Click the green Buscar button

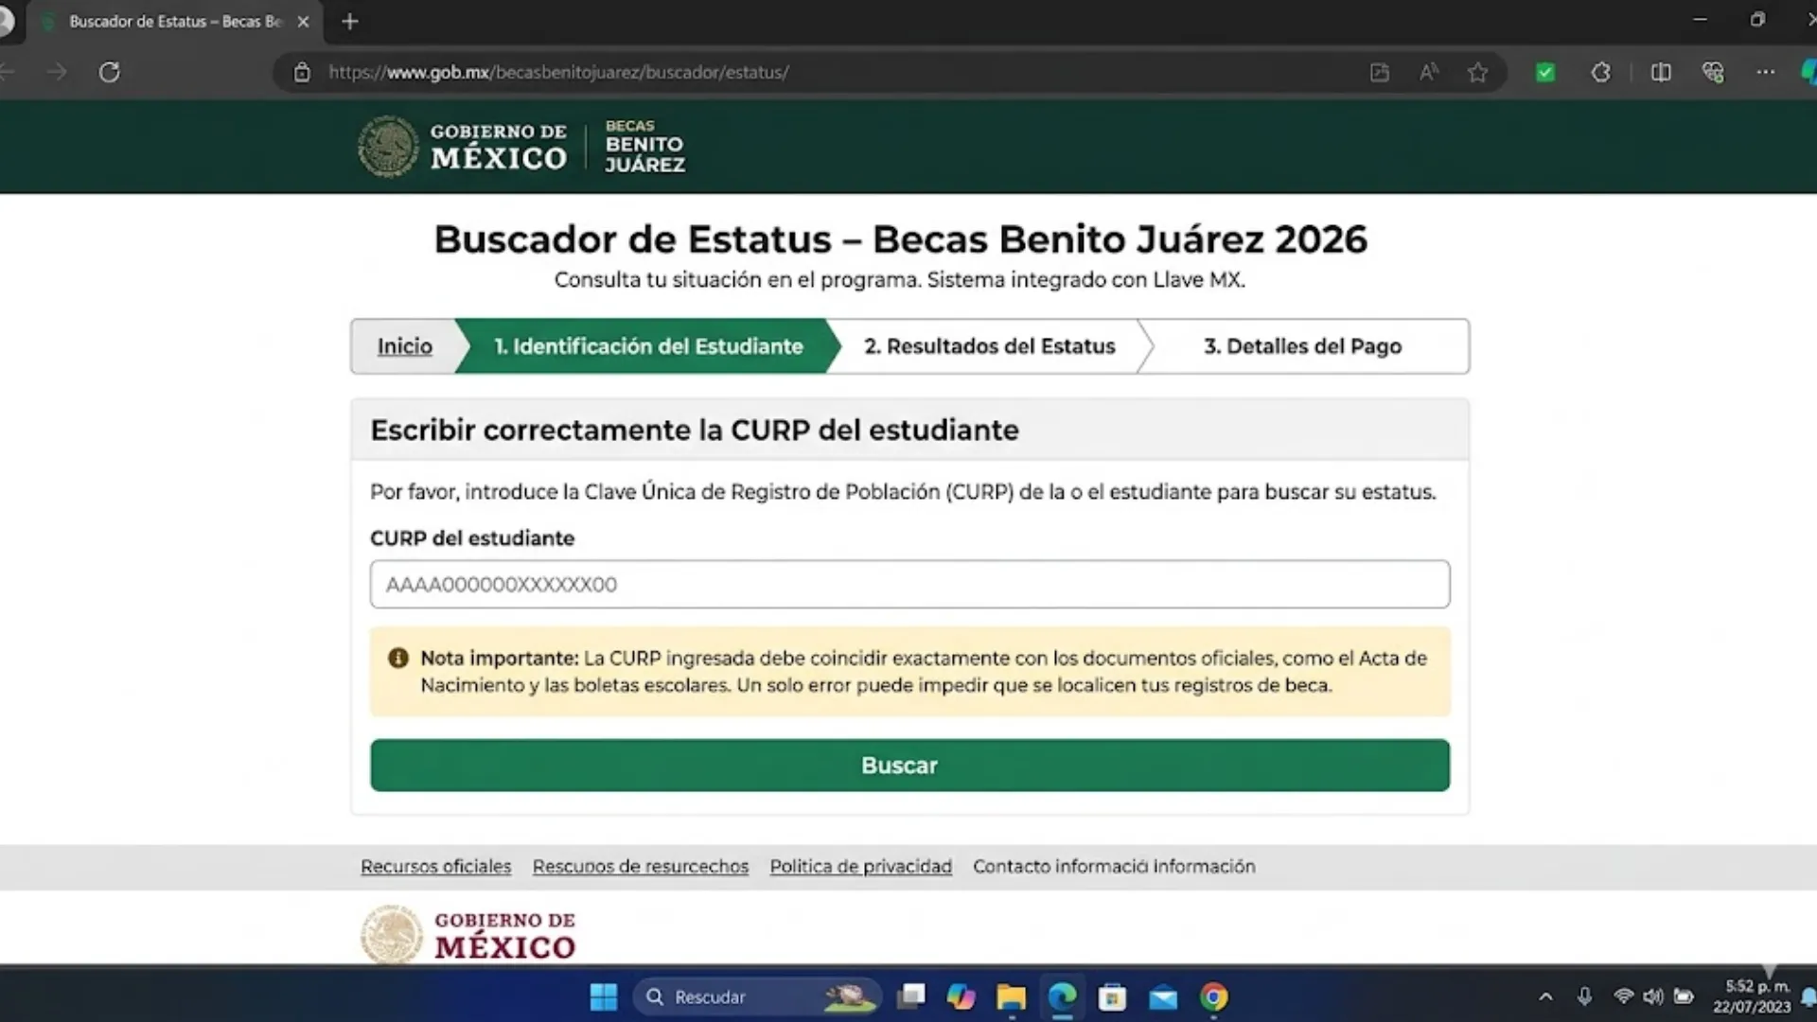coord(909,766)
